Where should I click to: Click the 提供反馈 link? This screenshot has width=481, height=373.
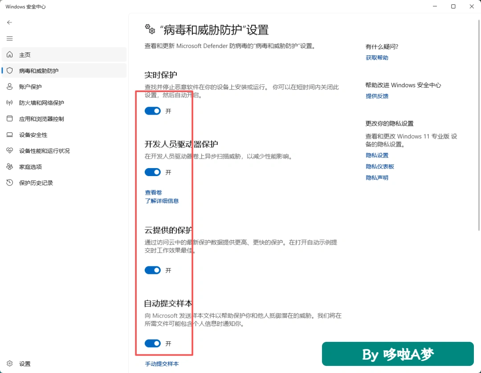(377, 96)
